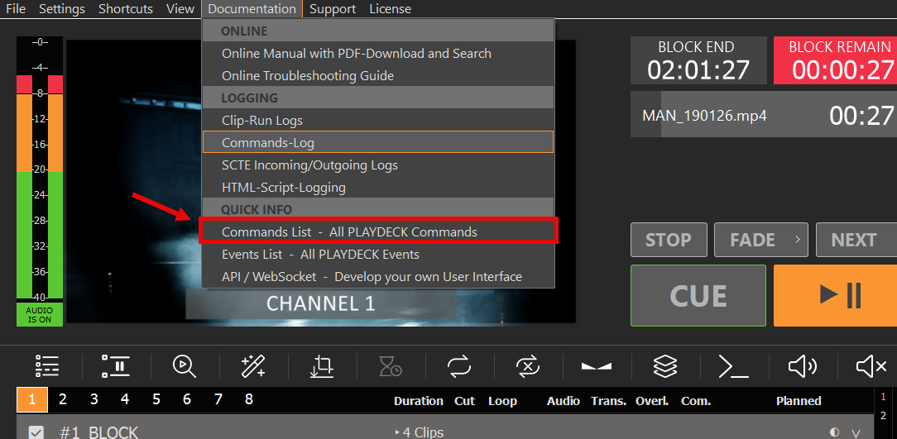Click the Planned column header
This screenshot has width=897, height=439.
tap(799, 401)
